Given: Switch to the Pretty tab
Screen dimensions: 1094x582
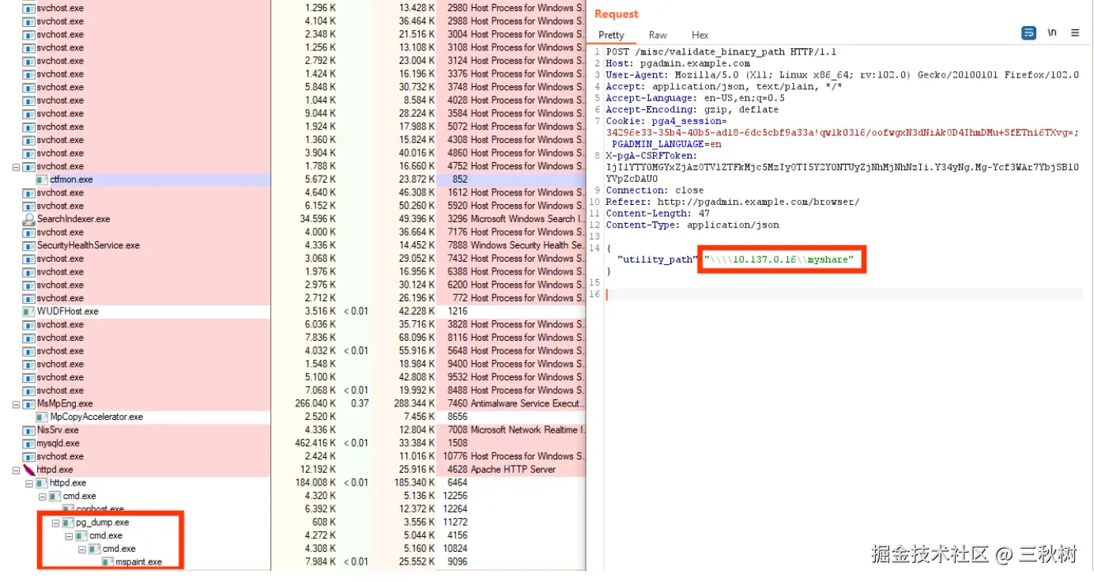Looking at the screenshot, I should point(611,35).
